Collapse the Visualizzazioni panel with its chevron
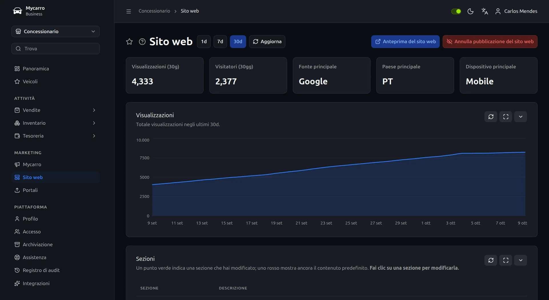The image size is (549, 300). [521, 117]
